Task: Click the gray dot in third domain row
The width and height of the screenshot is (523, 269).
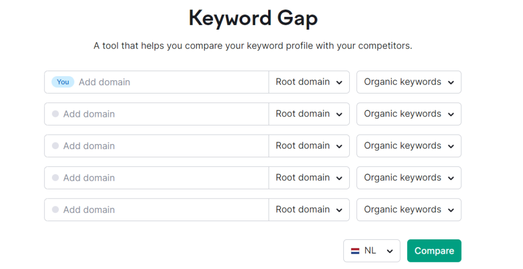Action: tap(55, 146)
